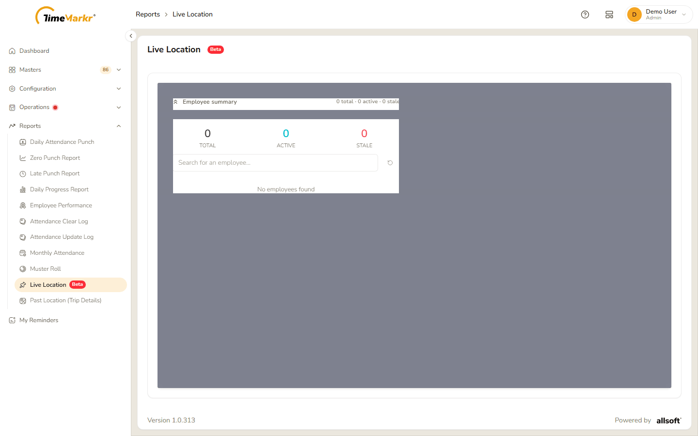The width and height of the screenshot is (698, 436).
Task: Expand the Configuration menu chevron
Action: (x=119, y=89)
